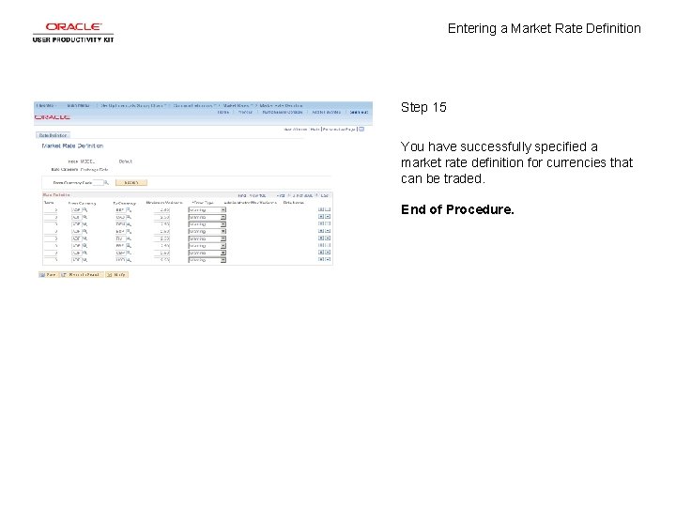Open the To Currency lookup in the fourth row
Viewport: 676px width, 507px height.
[129, 232]
